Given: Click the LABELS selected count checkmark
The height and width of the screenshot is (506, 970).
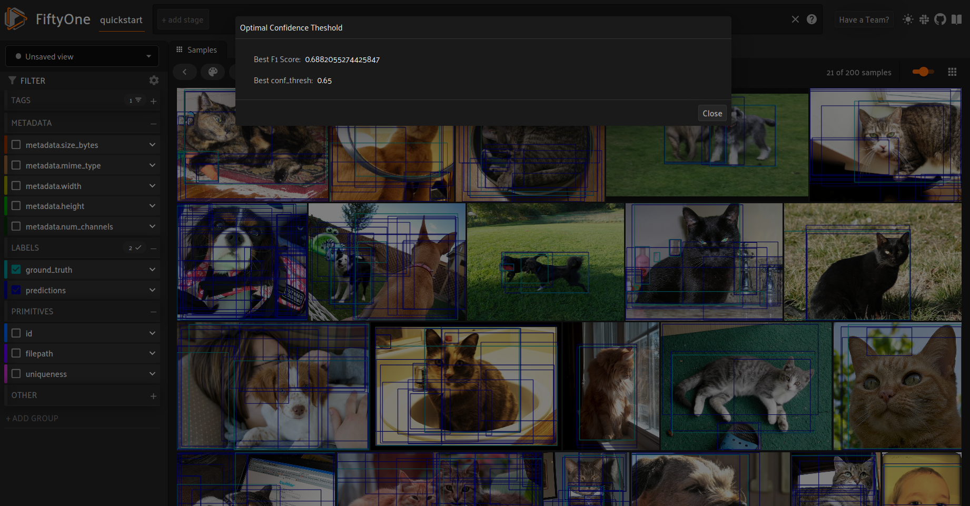Looking at the screenshot, I should [x=135, y=247].
